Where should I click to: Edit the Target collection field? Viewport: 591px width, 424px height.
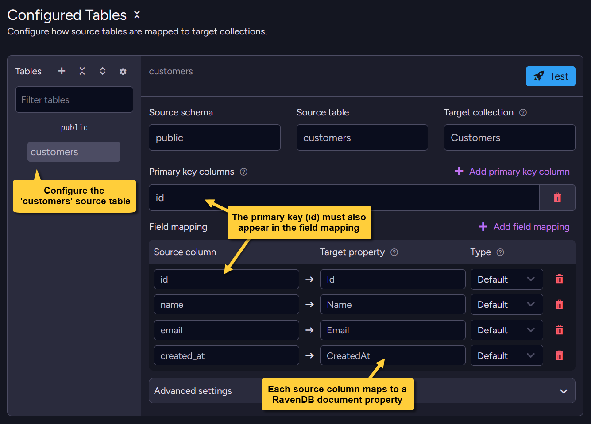[510, 138]
